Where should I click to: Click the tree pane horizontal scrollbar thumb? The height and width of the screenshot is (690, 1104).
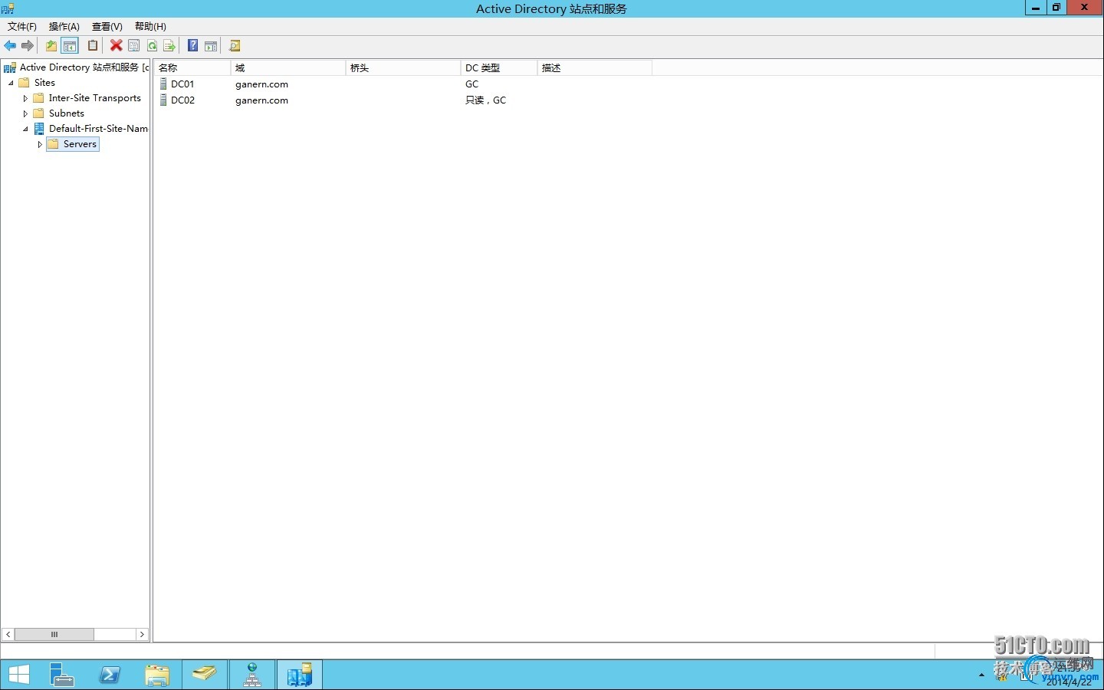point(54,634)
